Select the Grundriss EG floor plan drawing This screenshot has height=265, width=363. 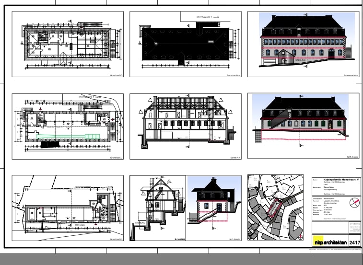67,126
